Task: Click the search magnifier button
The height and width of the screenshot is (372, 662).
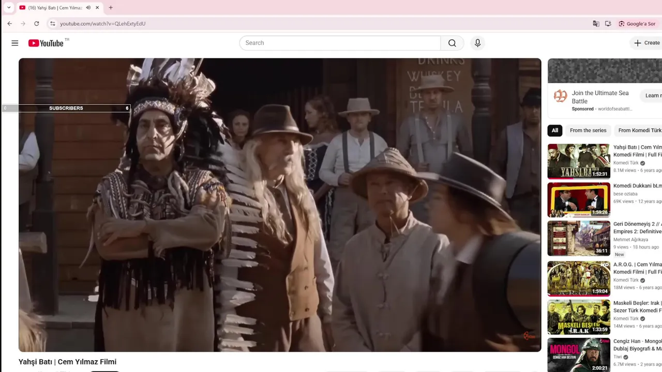Action: (x=452, y=43)
